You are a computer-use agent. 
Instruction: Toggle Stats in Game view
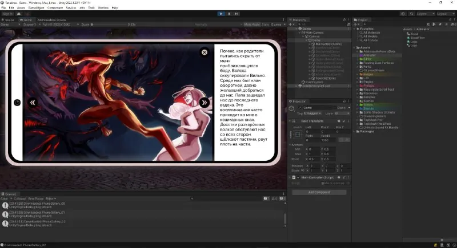pos(265,25)
